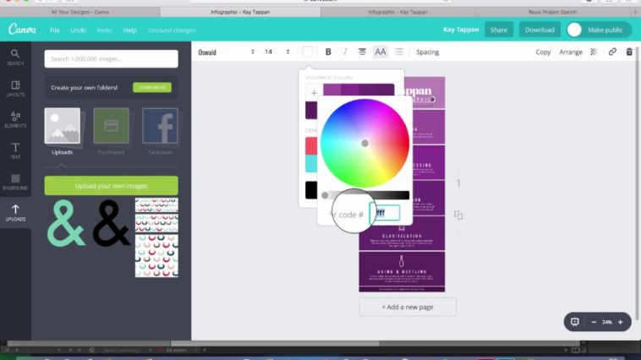Flip the Make public switch
This screenshot has width=641, height=360.
pyautogui.click(x=575, y=30)
